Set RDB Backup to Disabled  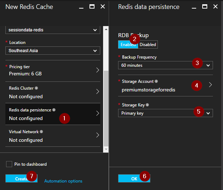[147, 45]
